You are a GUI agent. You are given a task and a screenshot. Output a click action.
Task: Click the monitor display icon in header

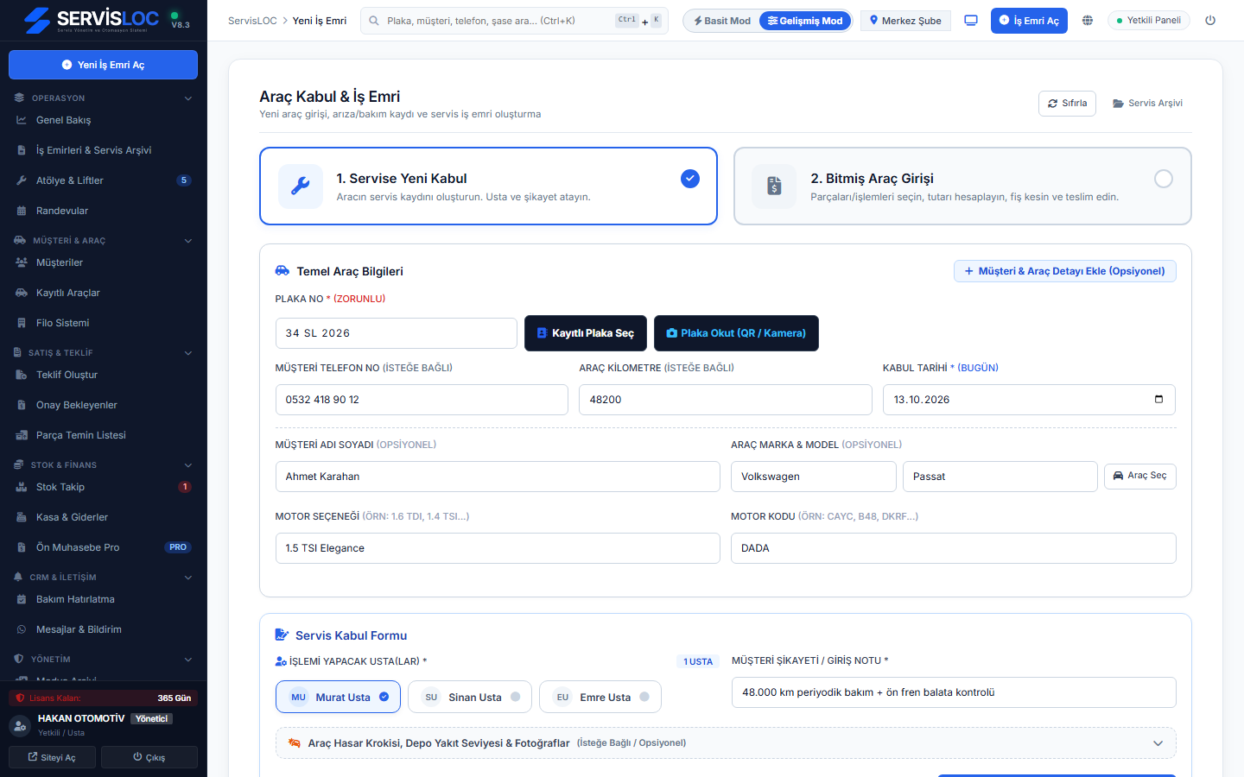coord(971,21)
